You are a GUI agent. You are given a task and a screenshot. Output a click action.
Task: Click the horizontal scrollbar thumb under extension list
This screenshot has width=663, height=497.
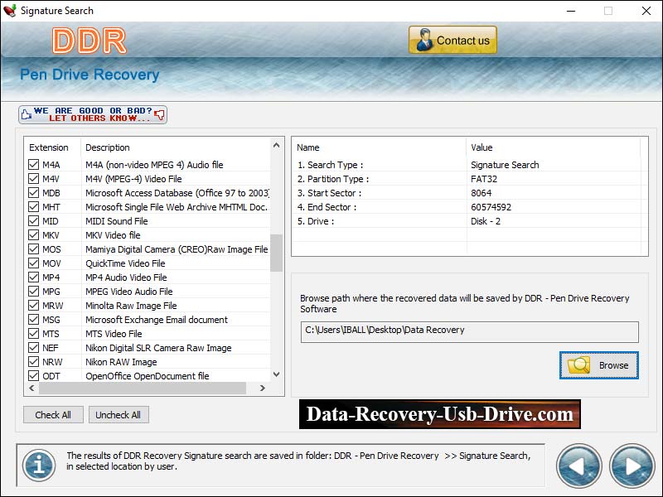143,388
